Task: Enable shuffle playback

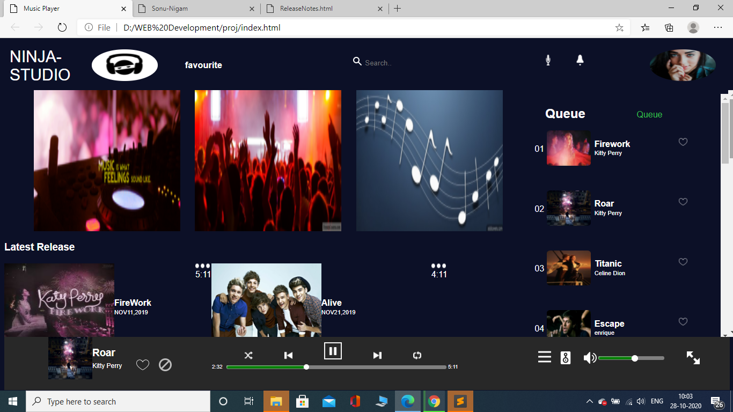Action: click(248, 355)
